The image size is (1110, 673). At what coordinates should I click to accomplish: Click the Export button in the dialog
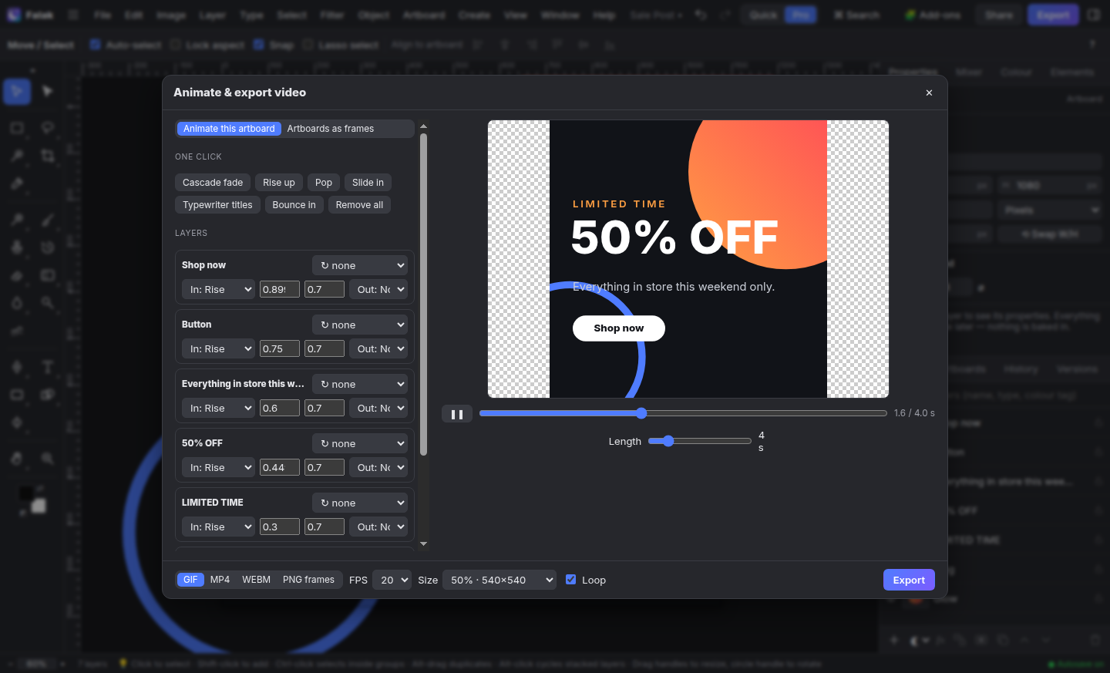[909, 580]
